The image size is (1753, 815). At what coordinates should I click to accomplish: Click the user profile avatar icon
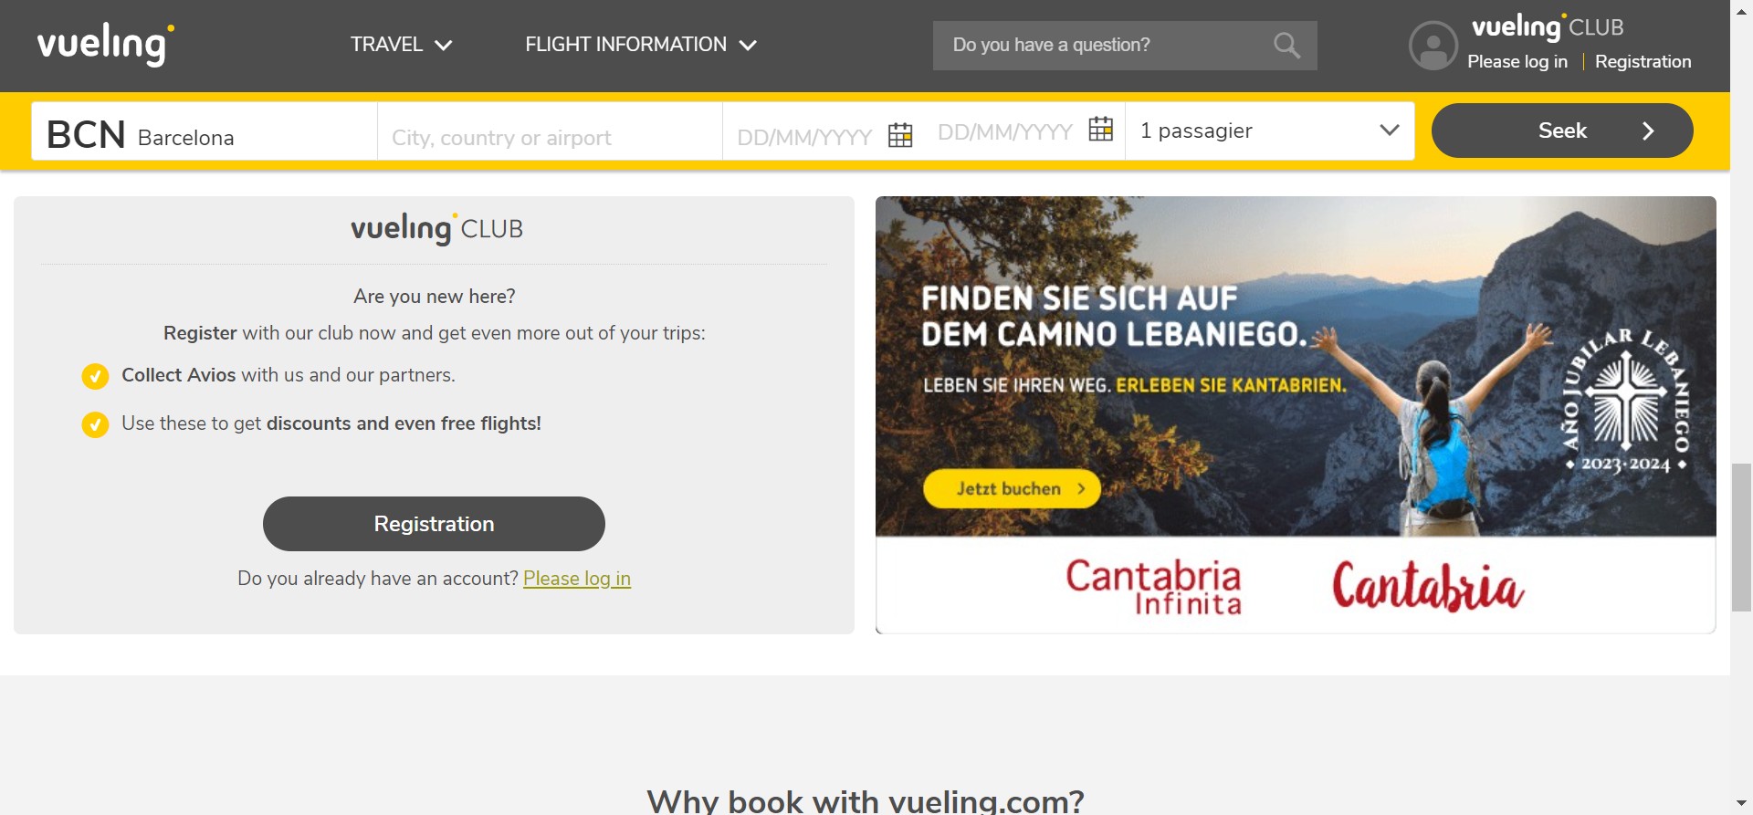(x=1433, y=46)
